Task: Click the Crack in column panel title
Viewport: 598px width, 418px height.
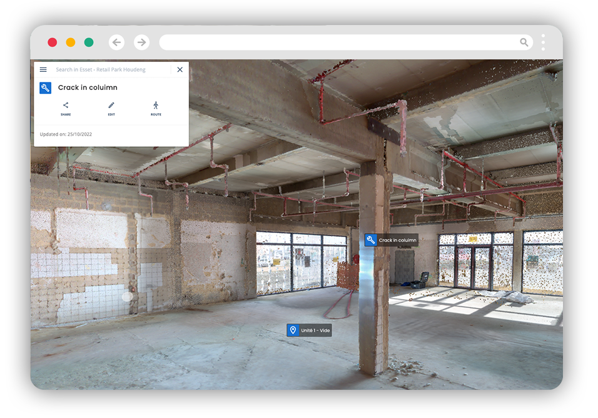Action: 88,87
